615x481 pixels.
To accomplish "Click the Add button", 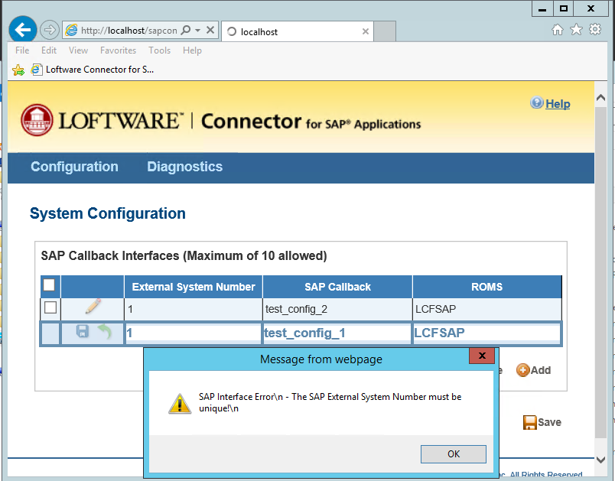I will pyautogui.click(x=534, y=370).
